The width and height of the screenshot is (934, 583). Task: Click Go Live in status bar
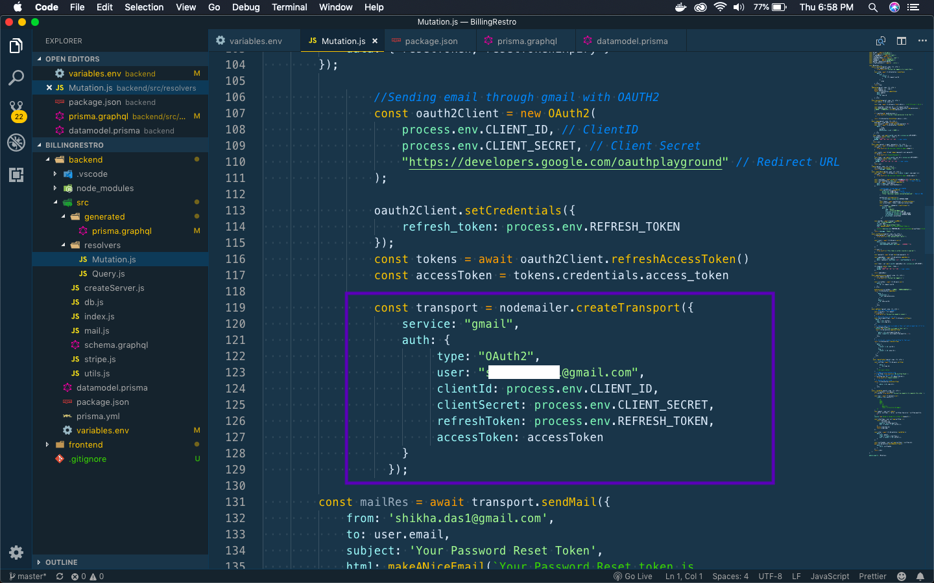633,576
